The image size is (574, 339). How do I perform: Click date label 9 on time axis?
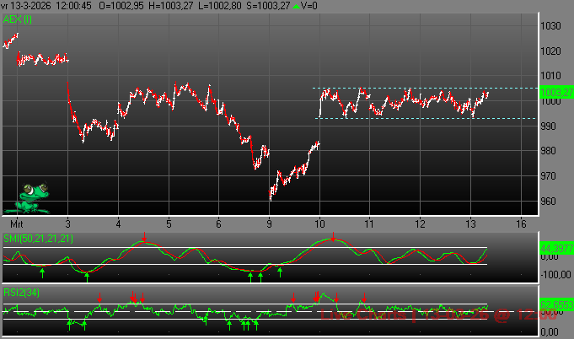[270, 224]
